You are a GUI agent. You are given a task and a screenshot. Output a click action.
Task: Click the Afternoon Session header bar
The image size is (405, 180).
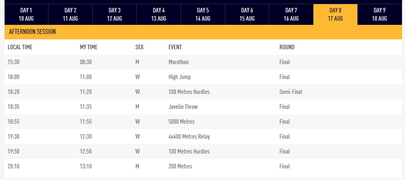203,32
